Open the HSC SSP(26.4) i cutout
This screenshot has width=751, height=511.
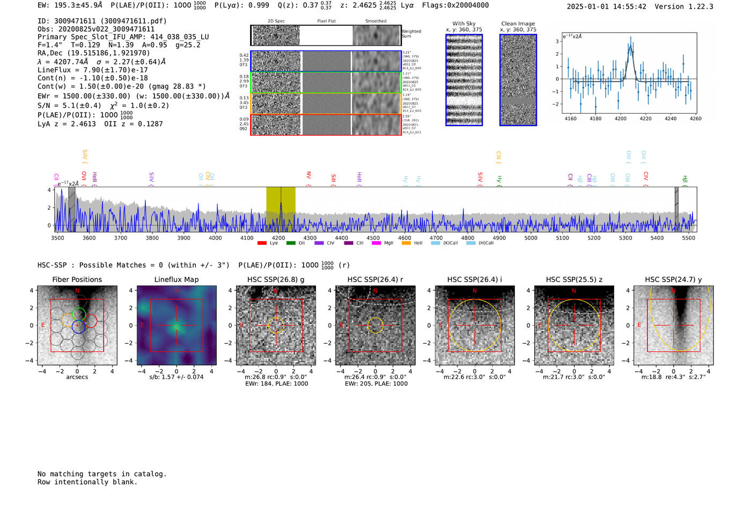pos(475,325)
